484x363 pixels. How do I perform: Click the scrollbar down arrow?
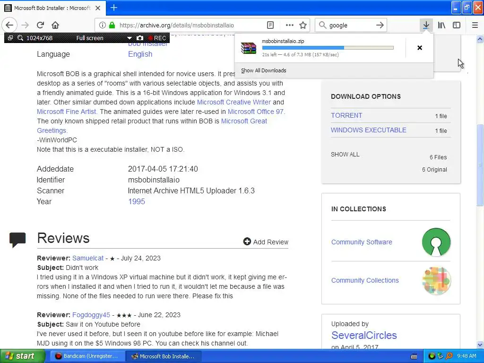point(480,345)
